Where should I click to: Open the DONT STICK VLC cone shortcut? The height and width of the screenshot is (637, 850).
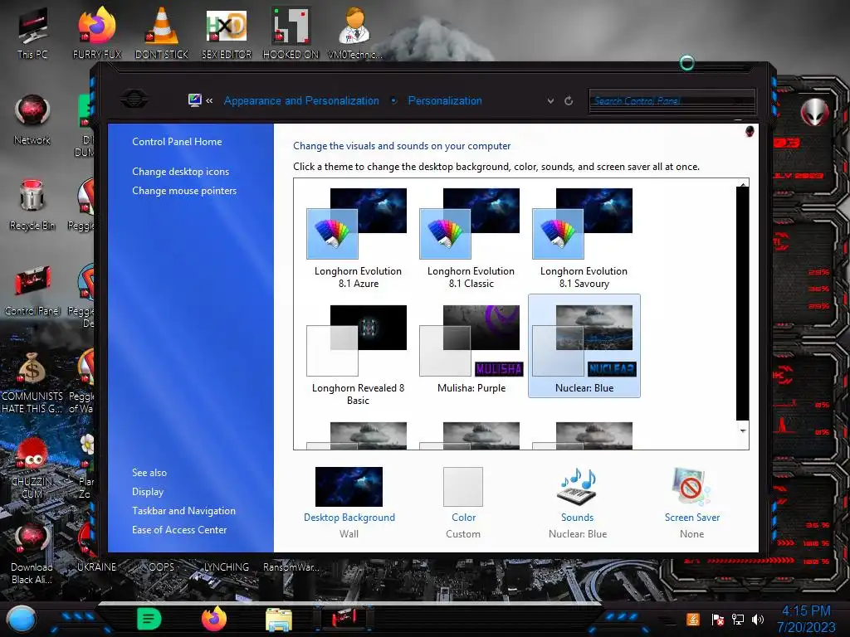[x=162, y=32]
